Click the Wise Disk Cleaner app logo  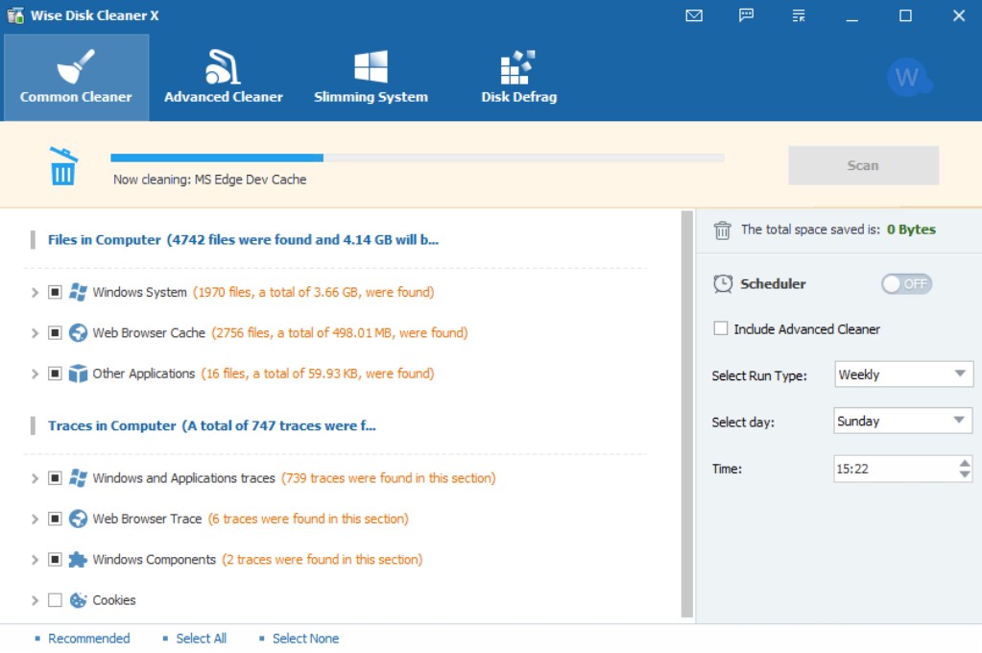15,15
